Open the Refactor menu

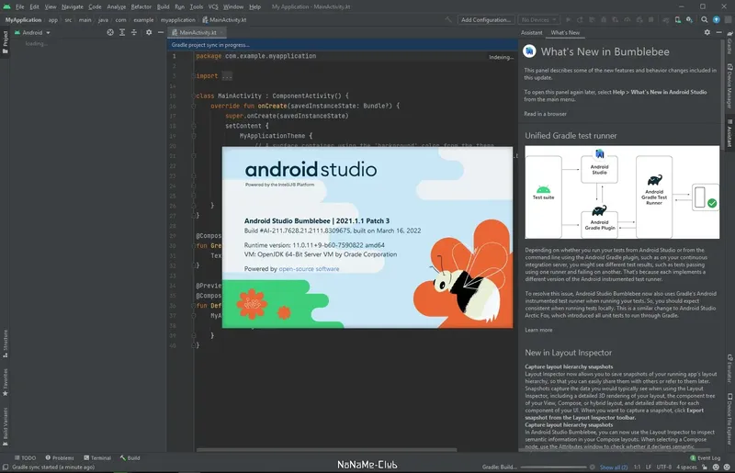point(141,6)
